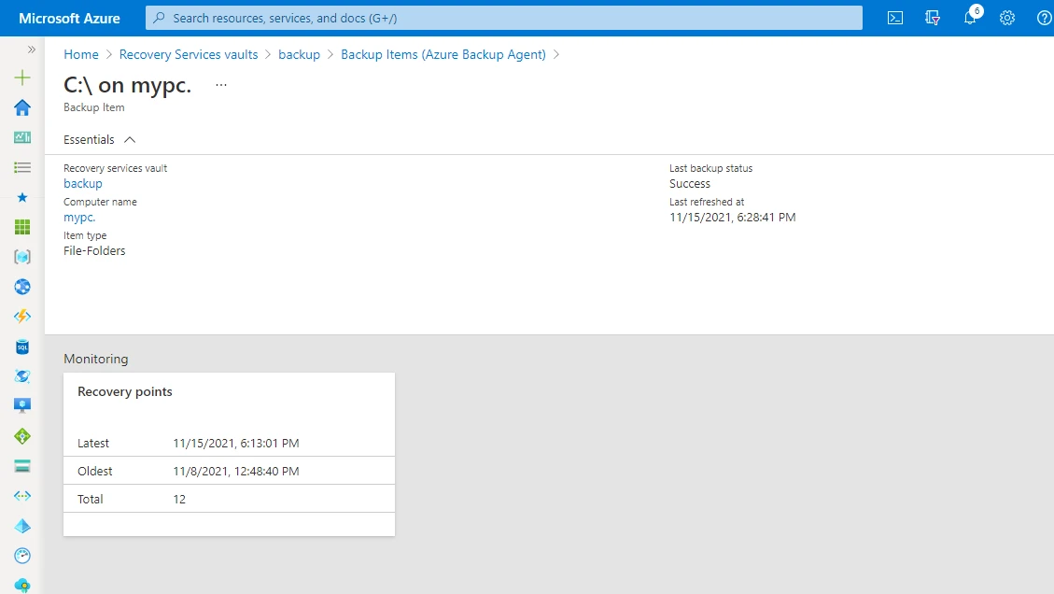1054x594 pixels.
Task: Select the Favorites star in the sidebar
Action: 21,197
